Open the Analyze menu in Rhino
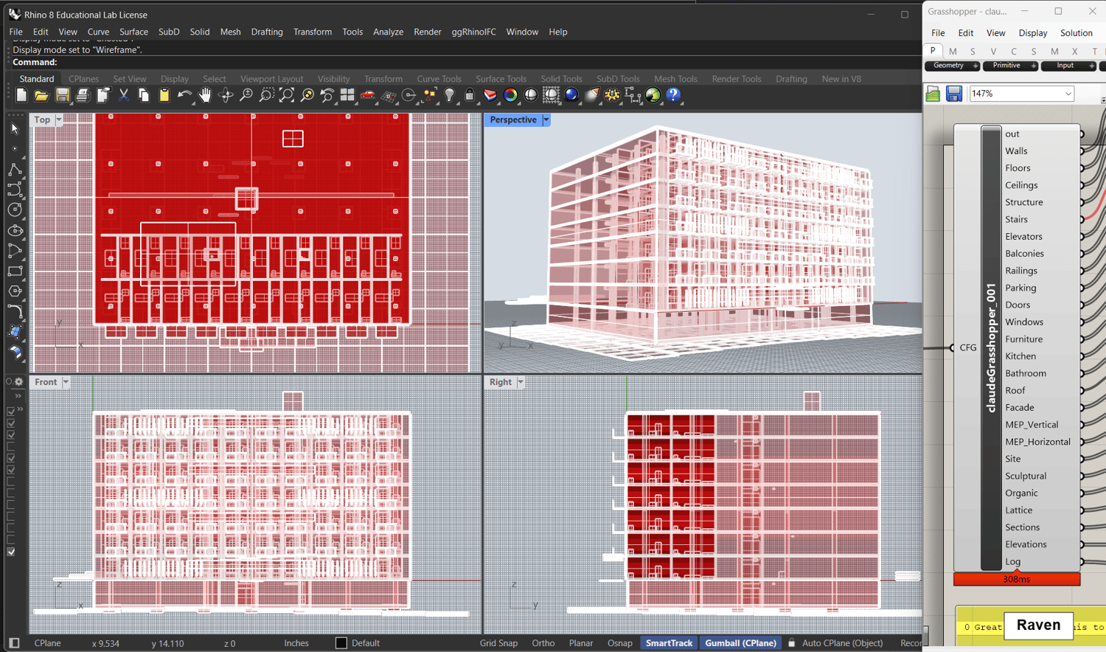Viewport: 1106px width, 652px height. click(x=388, y=32)
